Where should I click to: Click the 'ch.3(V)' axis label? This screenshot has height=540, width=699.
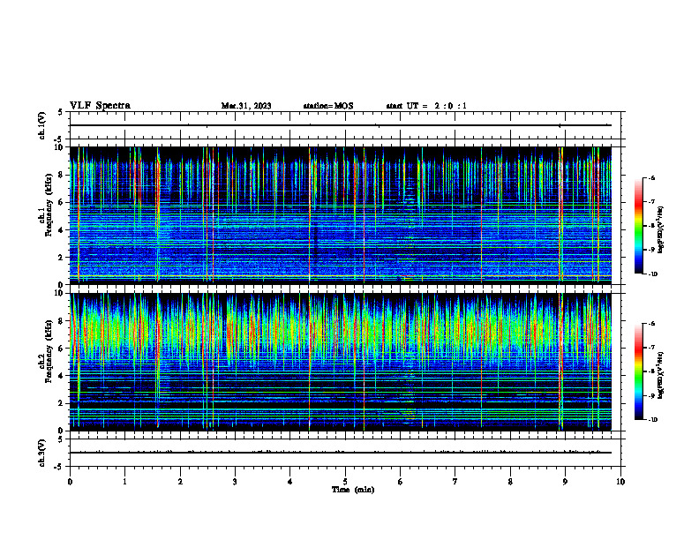coord(41,453)
